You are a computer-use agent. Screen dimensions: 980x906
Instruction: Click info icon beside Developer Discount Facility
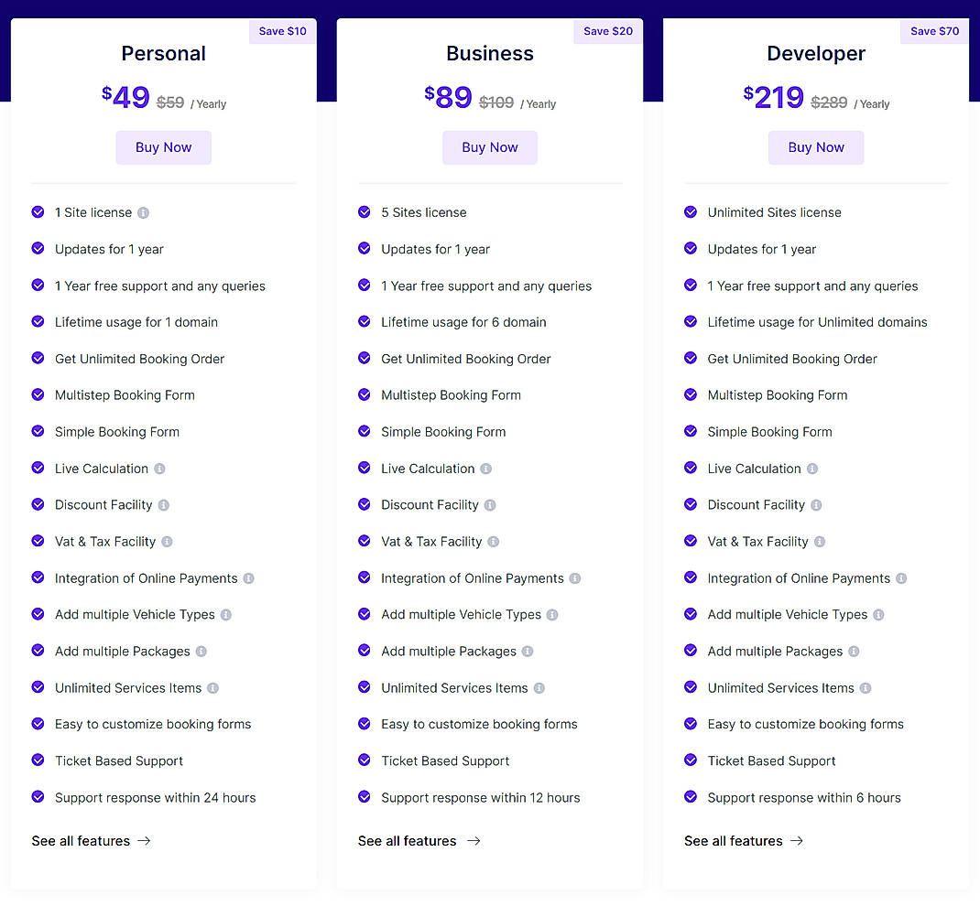tap(816, 505)
